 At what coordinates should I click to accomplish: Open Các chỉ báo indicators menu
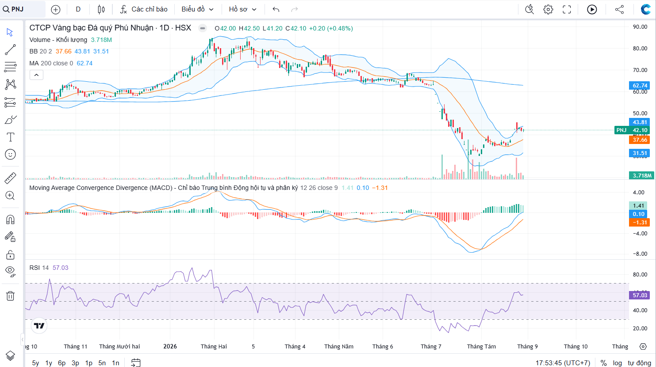click(x=144, y=9)
